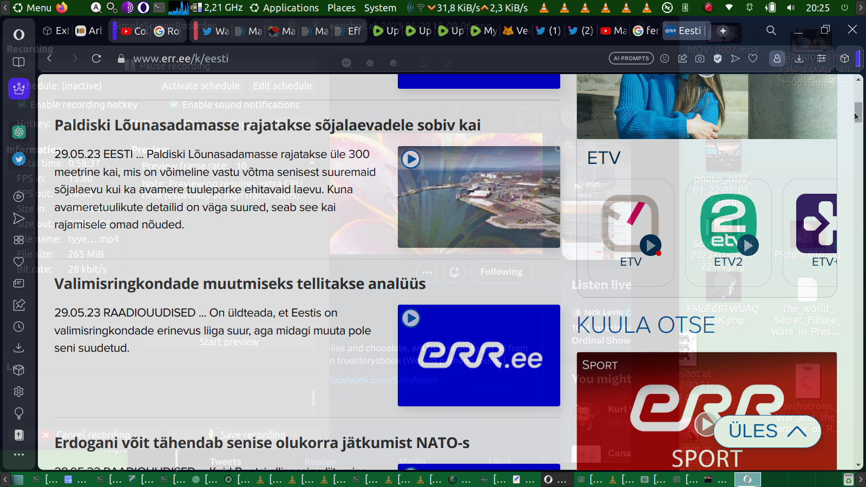Open History via the sidebar clock icon

click(19, 326)
